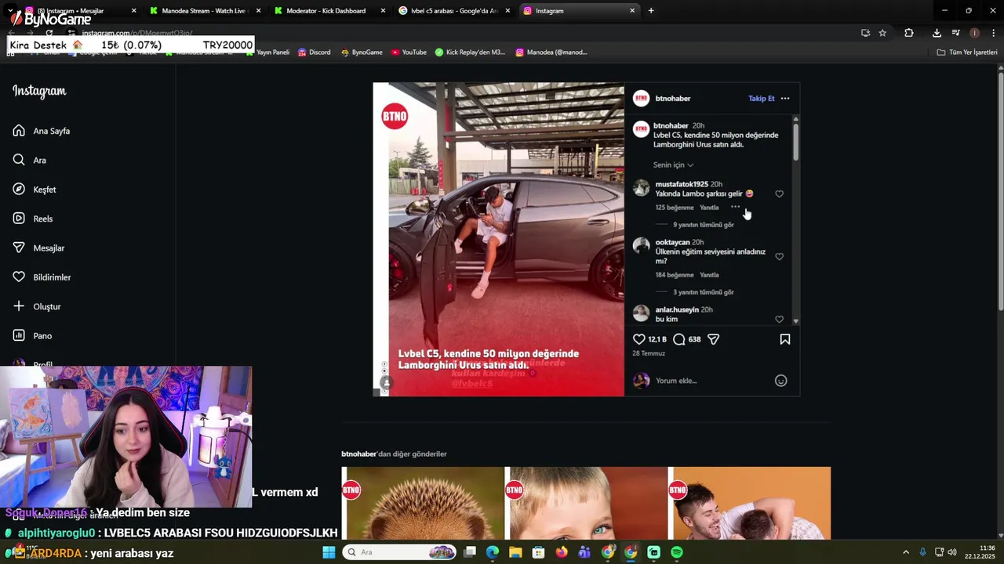Viewport: 1004px width, 564px height.
Task: Click the Instagram logo in the sidebar
Action: [39, 91]
